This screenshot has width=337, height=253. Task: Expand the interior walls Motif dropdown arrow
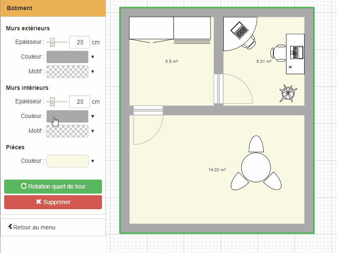coord(93,131)
